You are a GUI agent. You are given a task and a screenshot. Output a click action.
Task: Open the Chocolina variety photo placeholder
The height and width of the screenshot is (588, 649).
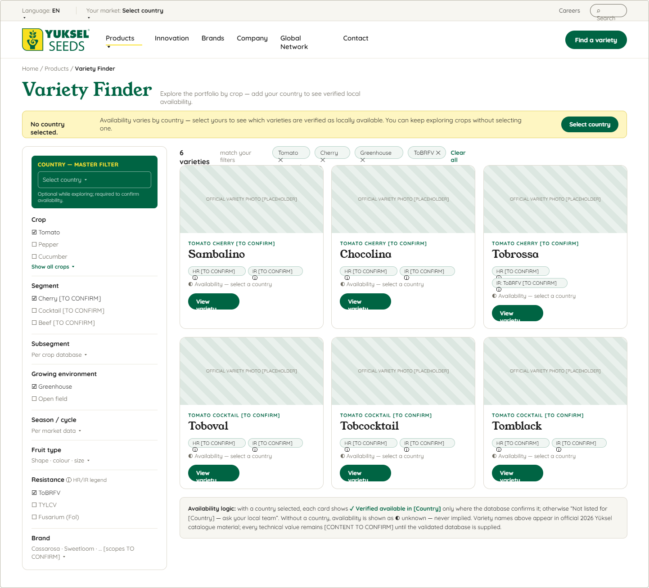[403, 199]
